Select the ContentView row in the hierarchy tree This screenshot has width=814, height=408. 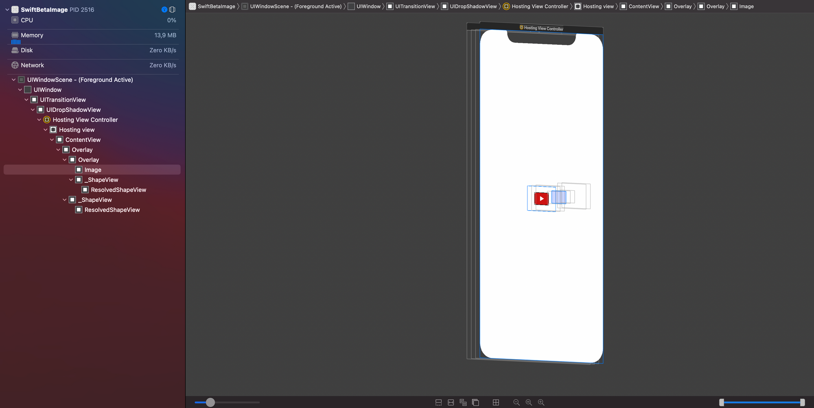(92, 140)
